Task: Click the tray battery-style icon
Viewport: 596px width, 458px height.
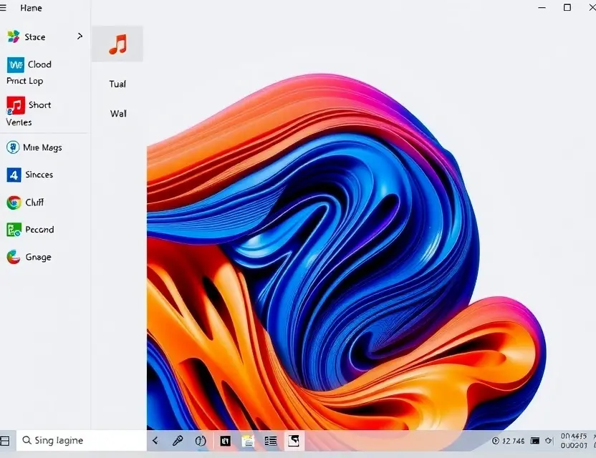Action: [535, 441]
